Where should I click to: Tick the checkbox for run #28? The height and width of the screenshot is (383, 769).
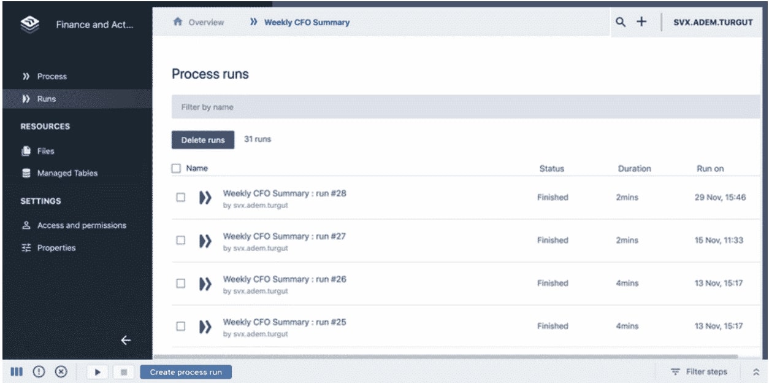click(x=181, y=198)
